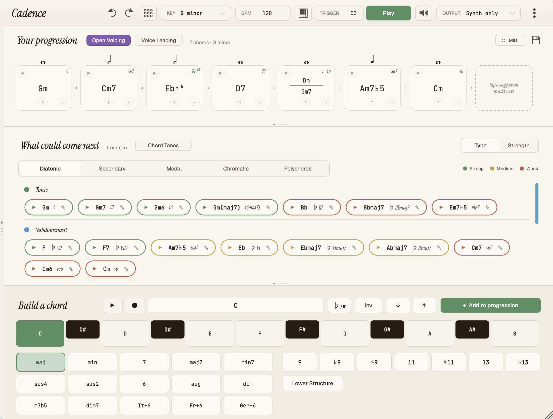This screenshot has width=553, height=419.
Task: Click the suggestions vertical scrollbar
Action: [537, 204]
